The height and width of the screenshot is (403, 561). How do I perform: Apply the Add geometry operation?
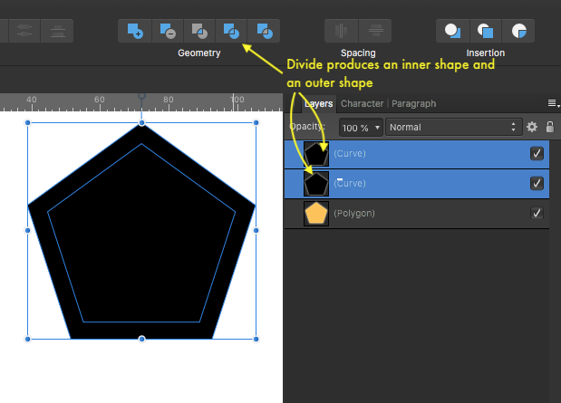point(135,31)
